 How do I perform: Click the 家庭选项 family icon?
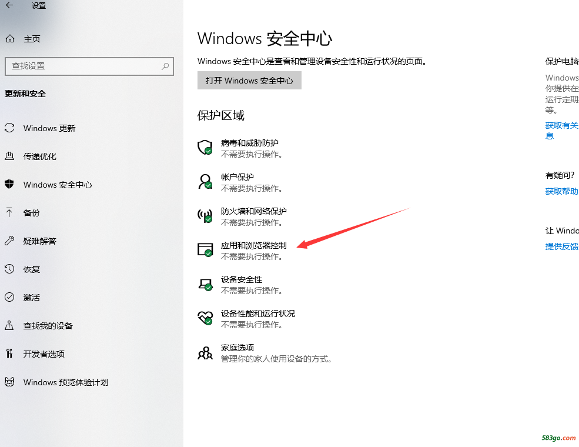pos(205,353)
